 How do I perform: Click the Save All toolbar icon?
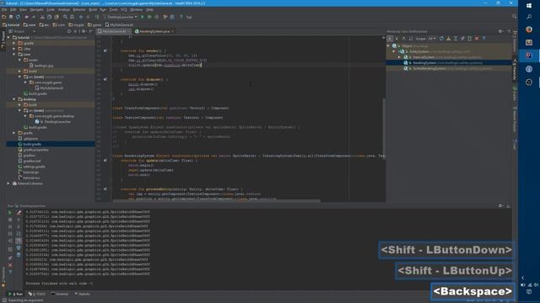tap(11, 17)
